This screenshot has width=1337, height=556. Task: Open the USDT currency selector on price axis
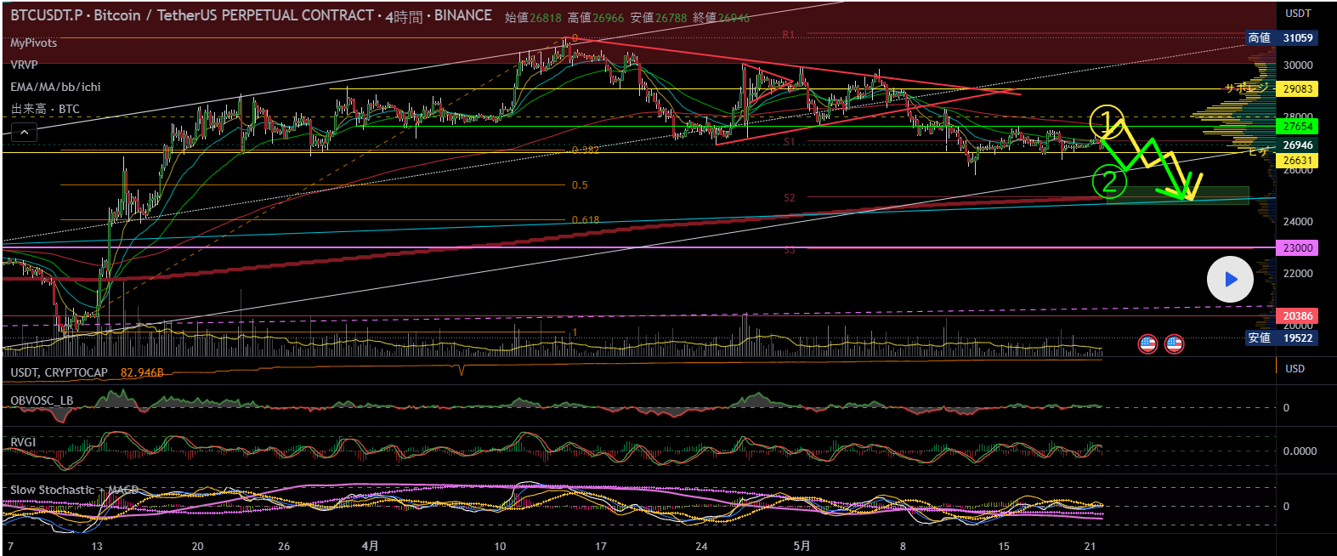pyautogui.click(x=1297, y=14)
